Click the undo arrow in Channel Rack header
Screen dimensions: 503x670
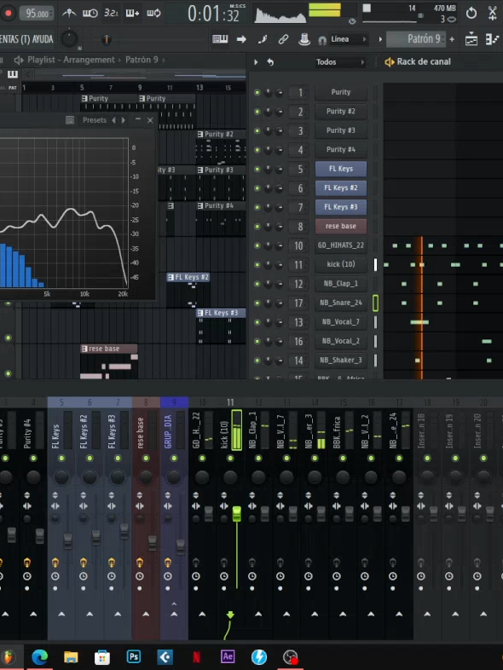(270, 62)
